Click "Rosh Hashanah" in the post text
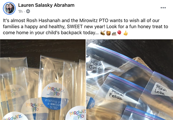This screenshot has width=173, height=120. point(44,21)
